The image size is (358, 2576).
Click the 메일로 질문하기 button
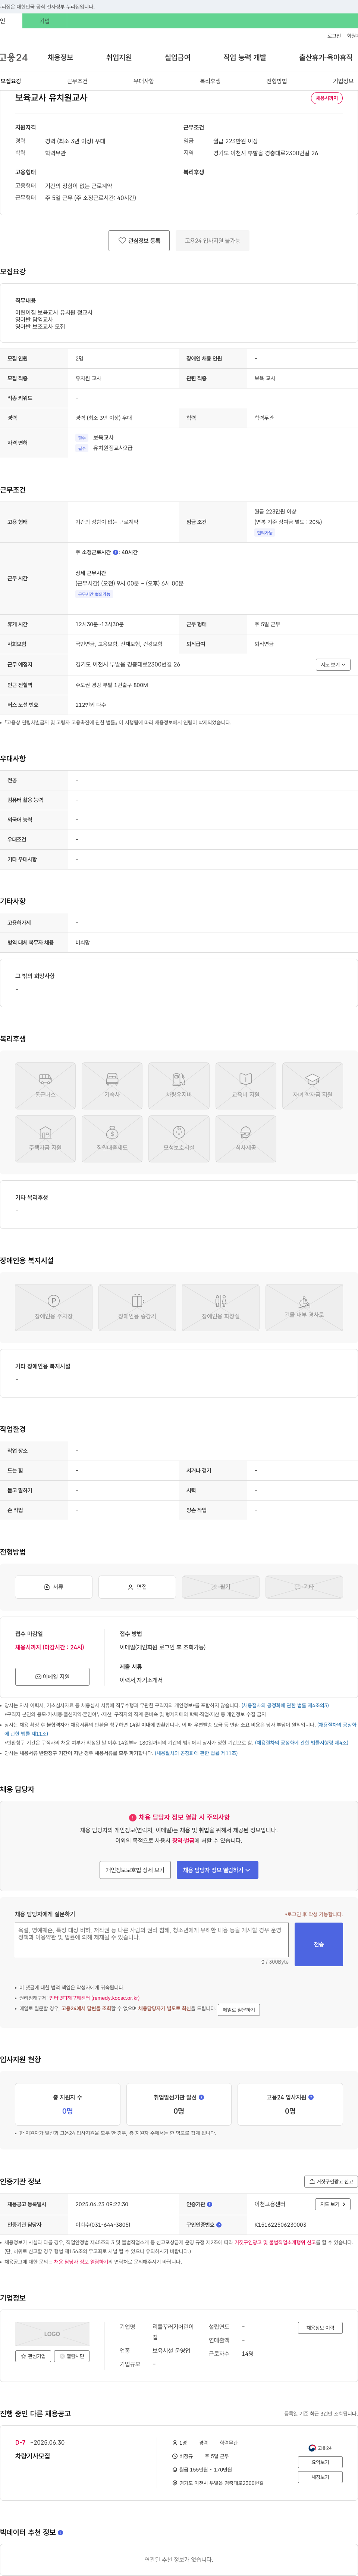click(x=239, y=2010)
